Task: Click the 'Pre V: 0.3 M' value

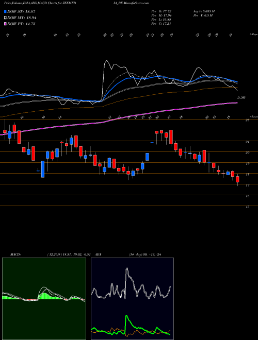Action: coord(202,15)
